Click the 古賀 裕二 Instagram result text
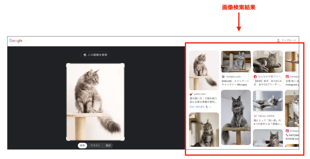 292,83
